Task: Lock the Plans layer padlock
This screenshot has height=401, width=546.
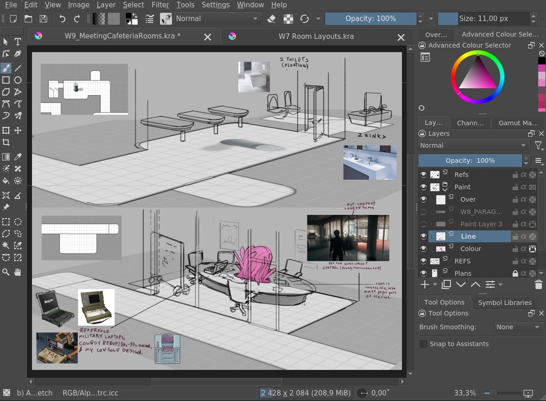Action: pyautogui.click(x=515, y=273)
